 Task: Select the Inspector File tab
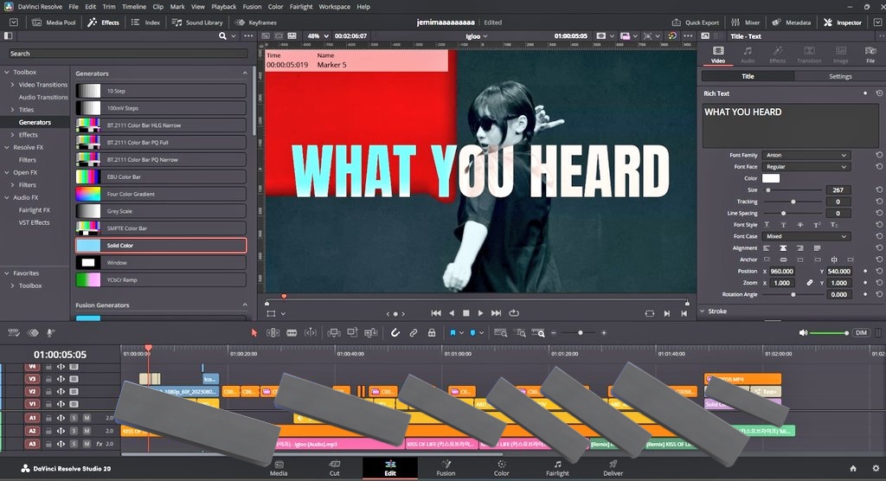click(x=870, y=55)
